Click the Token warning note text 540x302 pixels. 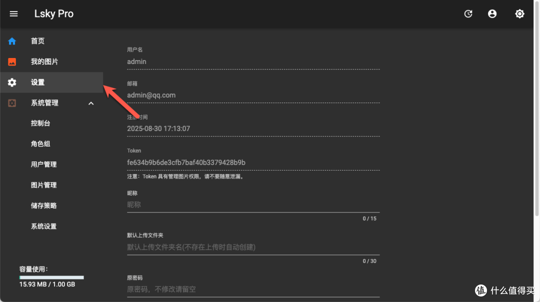tap(186, 176)
